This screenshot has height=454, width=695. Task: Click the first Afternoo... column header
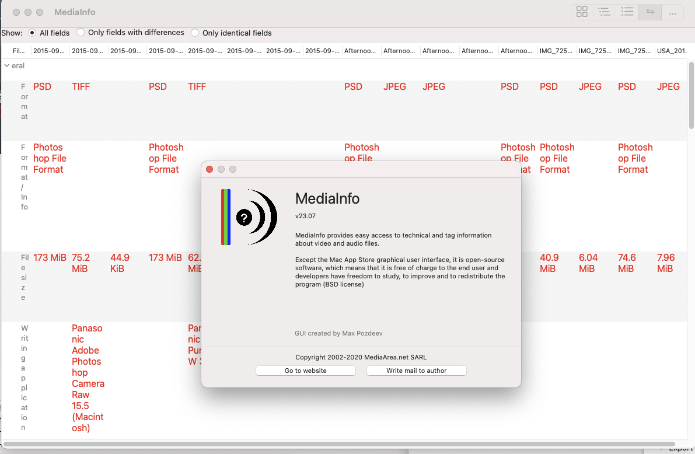(360, 51)
